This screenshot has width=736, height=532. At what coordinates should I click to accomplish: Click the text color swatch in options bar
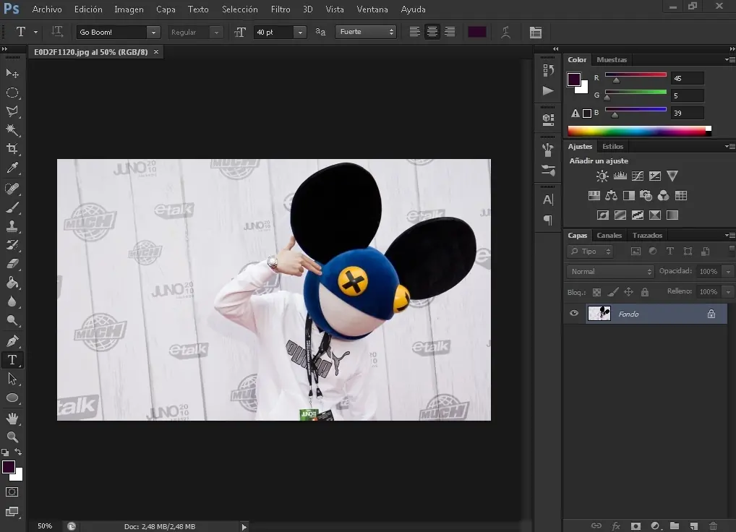click(x=476, y=32)
